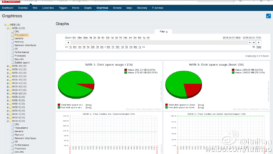Set zoom to 5m
Image resolution: width=273 pixels, height=154 pixels.
coord(74,38)
